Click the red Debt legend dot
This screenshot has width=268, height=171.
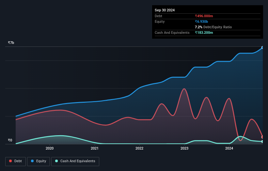pos(10,161)
